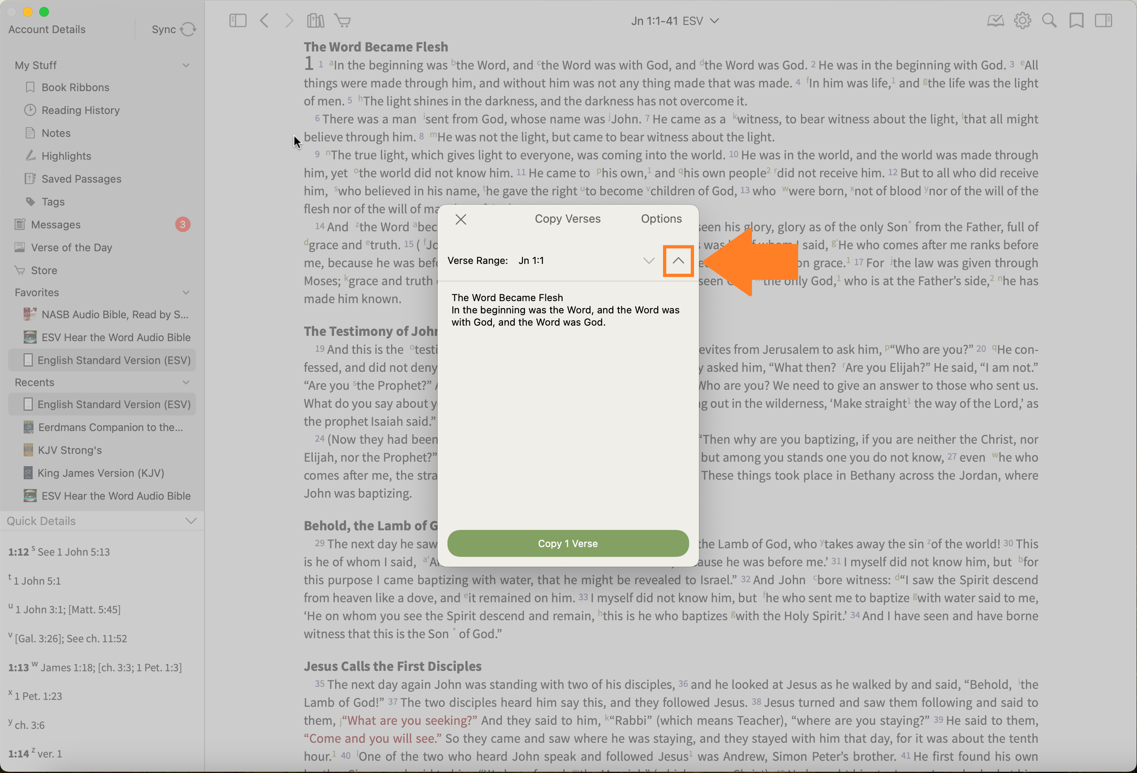
Task: Increase verse range with up chevron
Action: point(678,260)
